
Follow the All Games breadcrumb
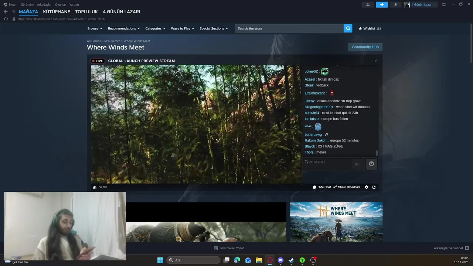pos(94,41)
